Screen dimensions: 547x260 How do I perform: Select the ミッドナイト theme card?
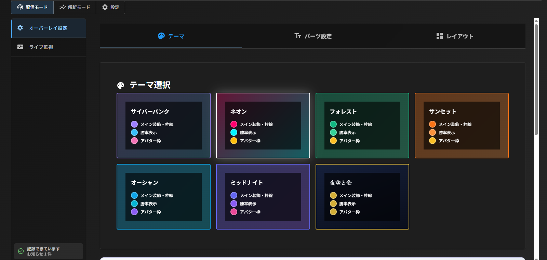[263, 197]
